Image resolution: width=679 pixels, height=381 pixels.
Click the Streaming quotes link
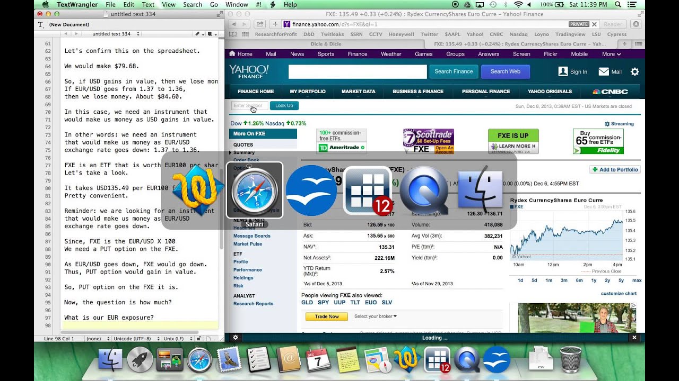tap(619, 124)
